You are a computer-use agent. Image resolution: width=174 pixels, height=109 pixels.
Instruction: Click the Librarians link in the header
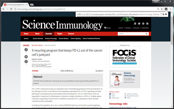(x=136, y=28)
